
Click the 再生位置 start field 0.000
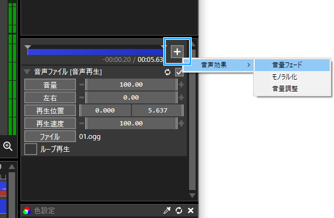click(x=105, y=110)
